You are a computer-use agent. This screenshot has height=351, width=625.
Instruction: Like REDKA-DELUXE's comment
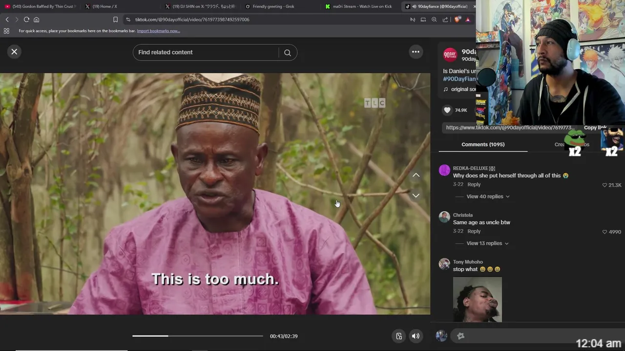point(604,185)
